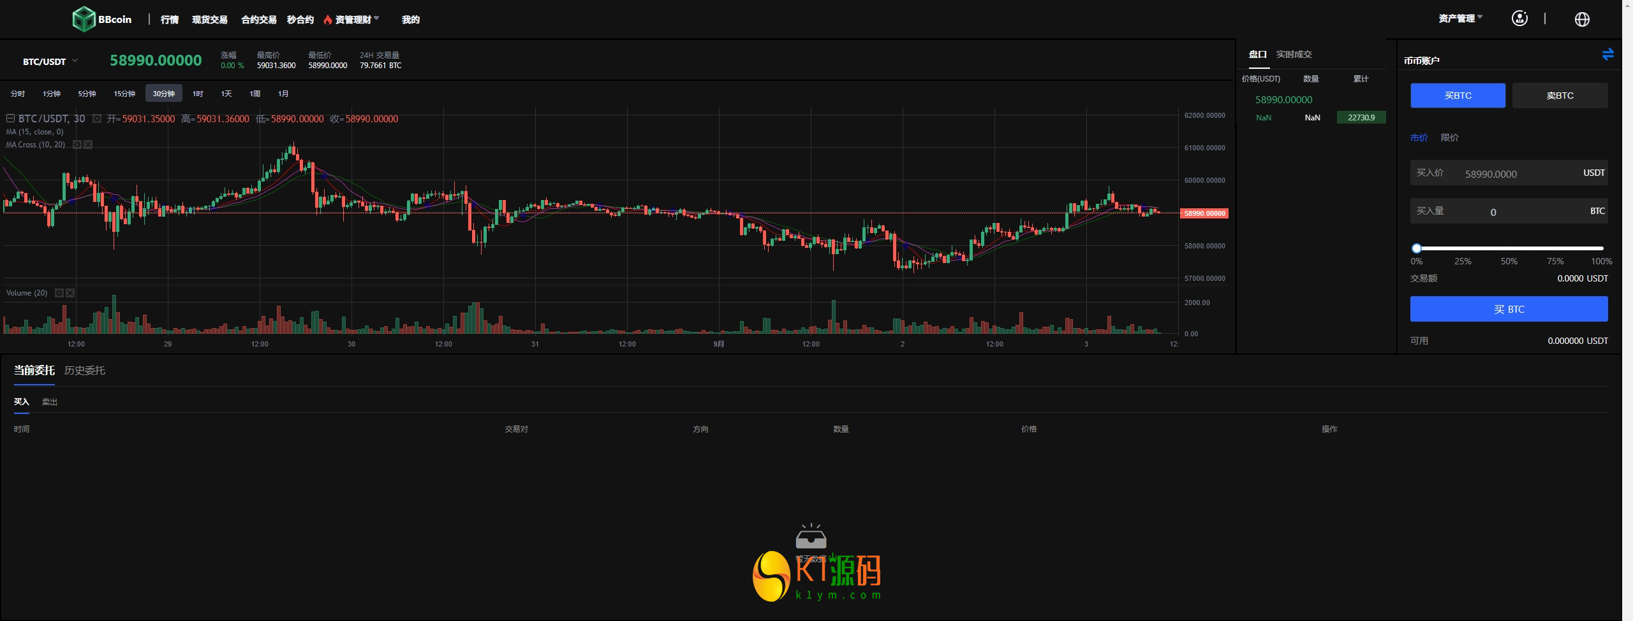Select the 1月 chart interval

click(283, 94)
